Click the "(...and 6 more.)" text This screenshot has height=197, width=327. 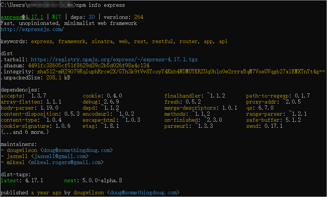25,132
